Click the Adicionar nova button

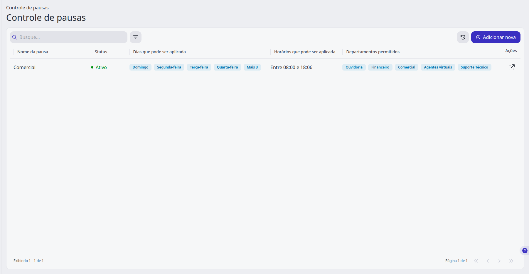click(x=496, y=37)
